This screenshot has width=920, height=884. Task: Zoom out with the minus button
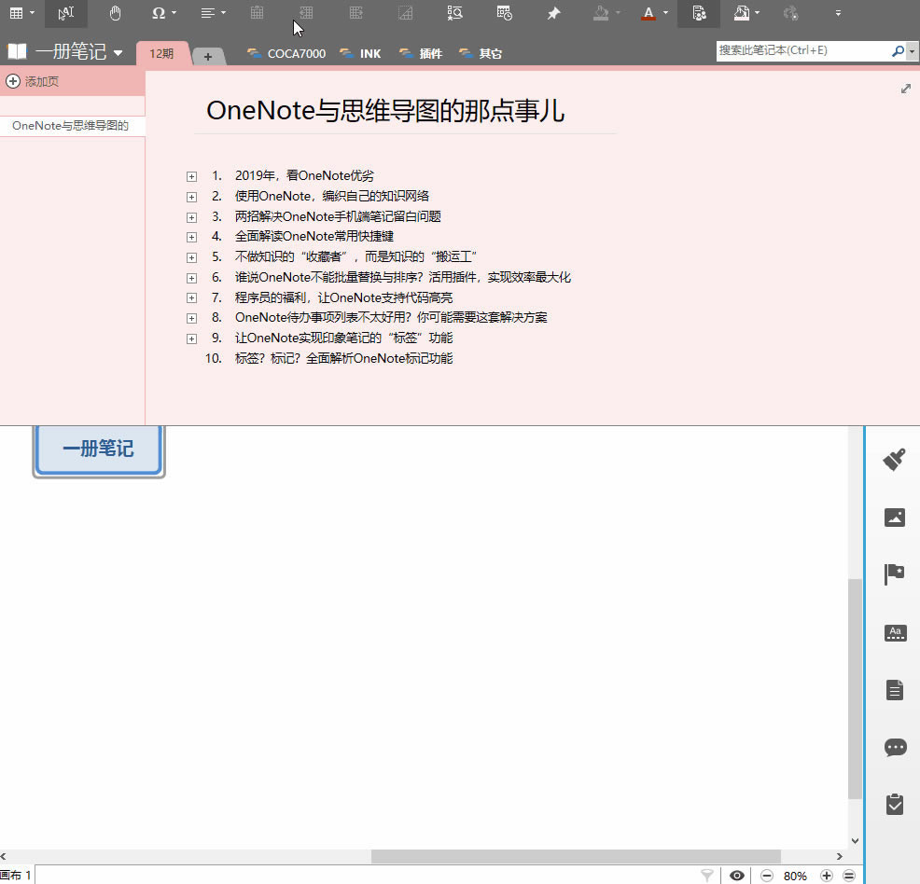click(767, 876)
